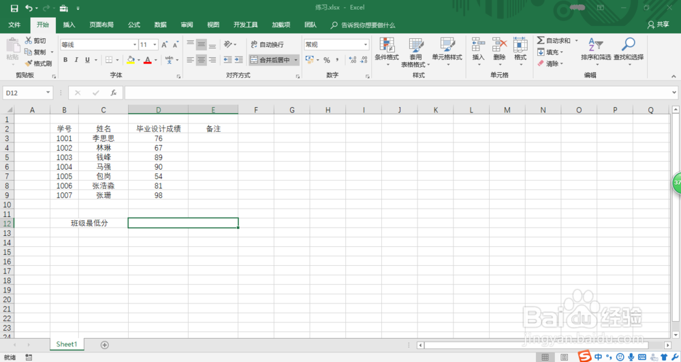
Task: Open Format as Table 套用表格格式
Action: tap(415, 52)
